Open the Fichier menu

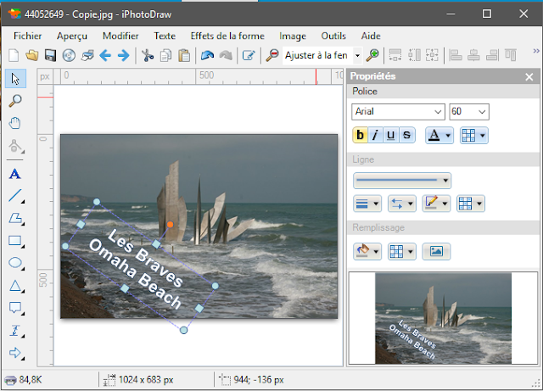pos(27,36)
